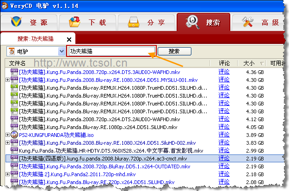Select the 搜索 (Search) main tab
This screenshot has width=289, height=191.
[203, 22]
